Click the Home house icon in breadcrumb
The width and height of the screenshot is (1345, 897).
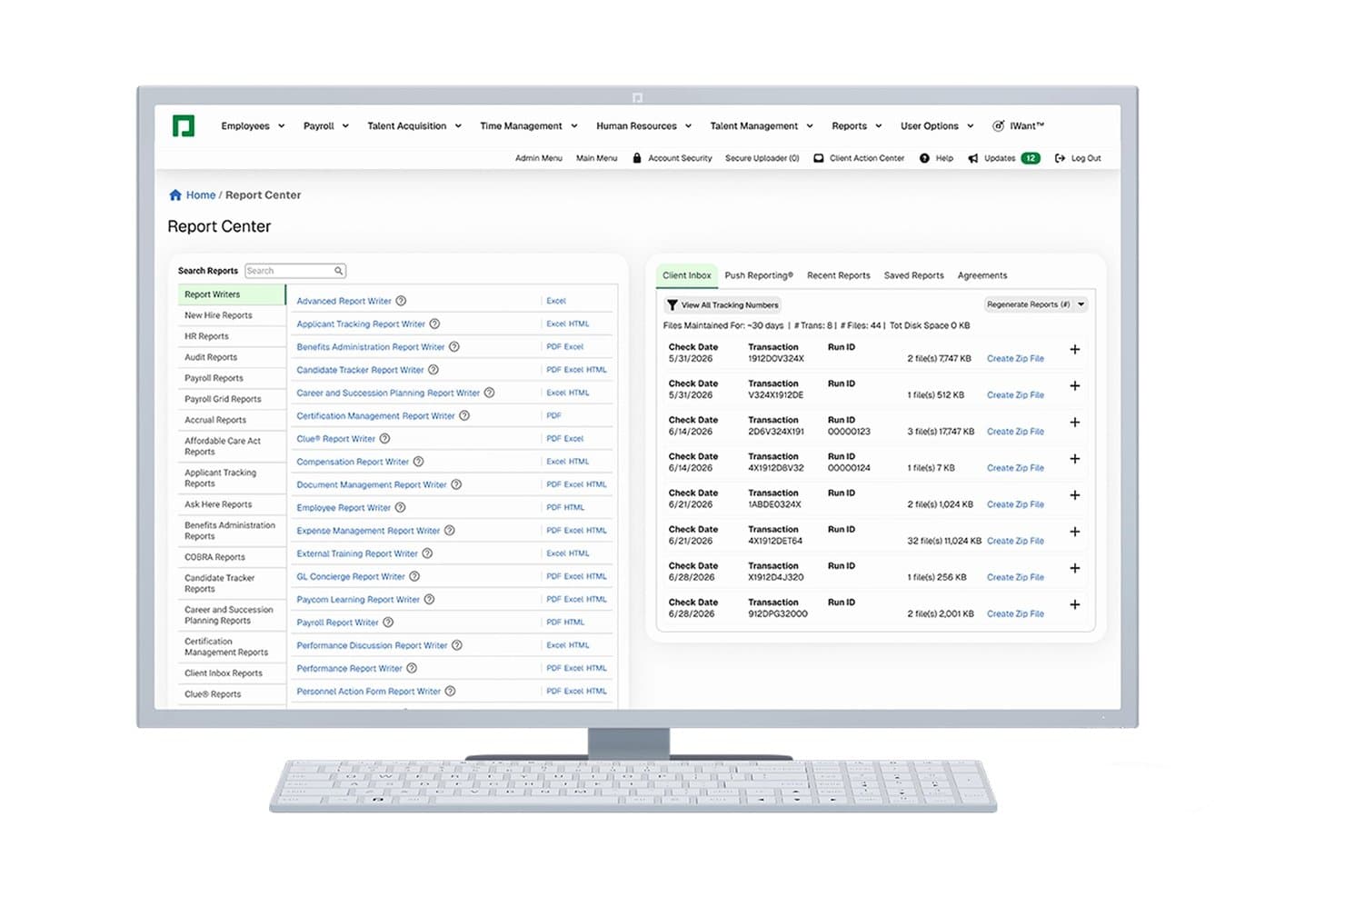tap(175, 194)
